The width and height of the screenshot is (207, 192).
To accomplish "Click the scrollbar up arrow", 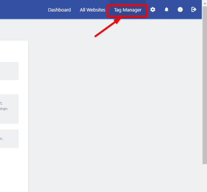I will (205, 3).
